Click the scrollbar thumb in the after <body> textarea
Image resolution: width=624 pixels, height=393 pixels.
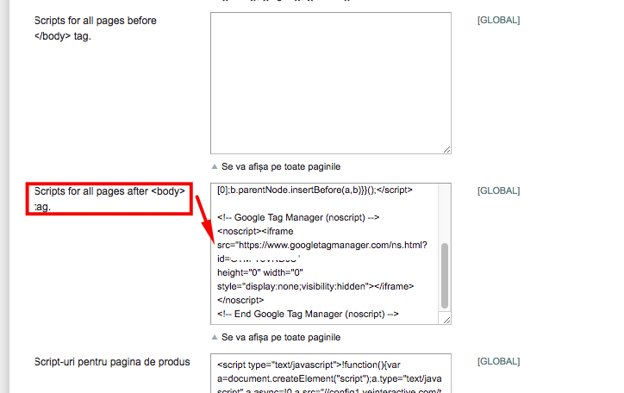[x=445, y=276]
